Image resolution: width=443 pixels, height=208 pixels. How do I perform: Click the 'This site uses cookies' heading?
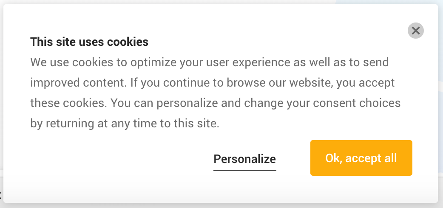[x=89, y=42]
